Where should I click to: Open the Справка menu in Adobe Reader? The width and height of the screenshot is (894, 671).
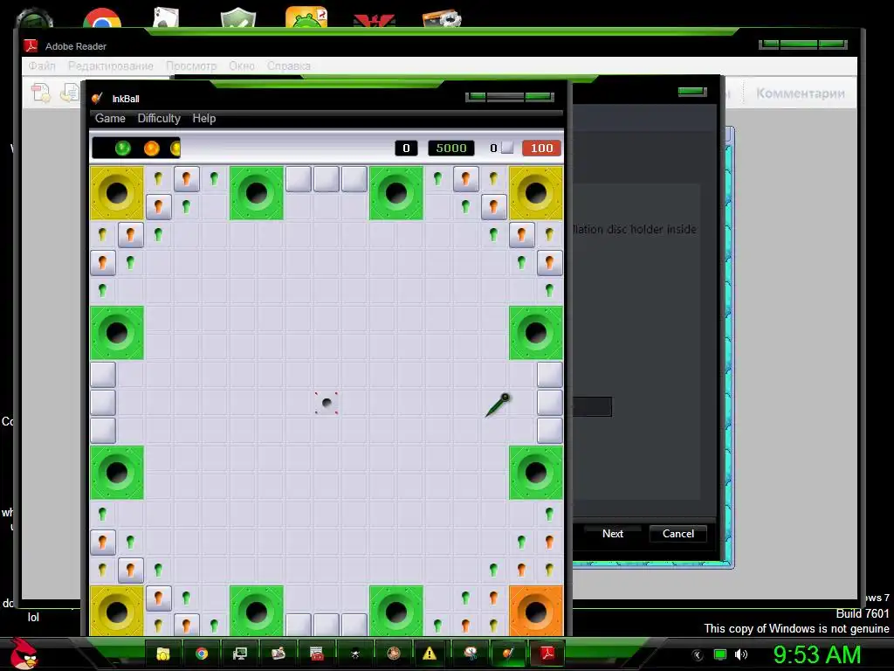288,66
